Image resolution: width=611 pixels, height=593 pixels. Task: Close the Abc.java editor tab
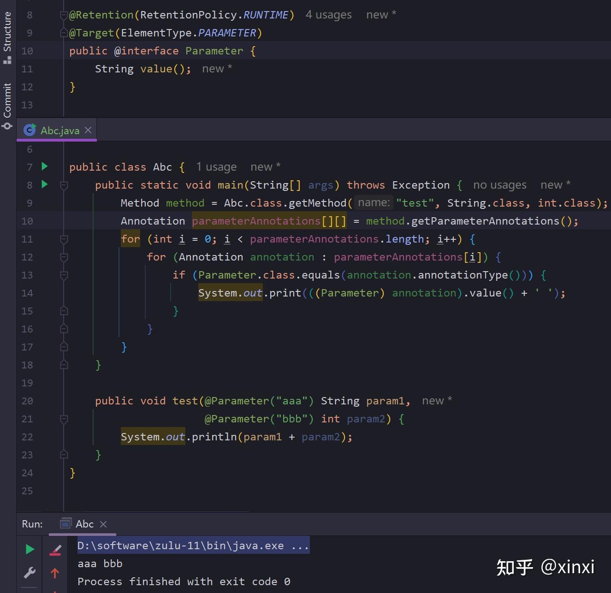tap(88, 130)
